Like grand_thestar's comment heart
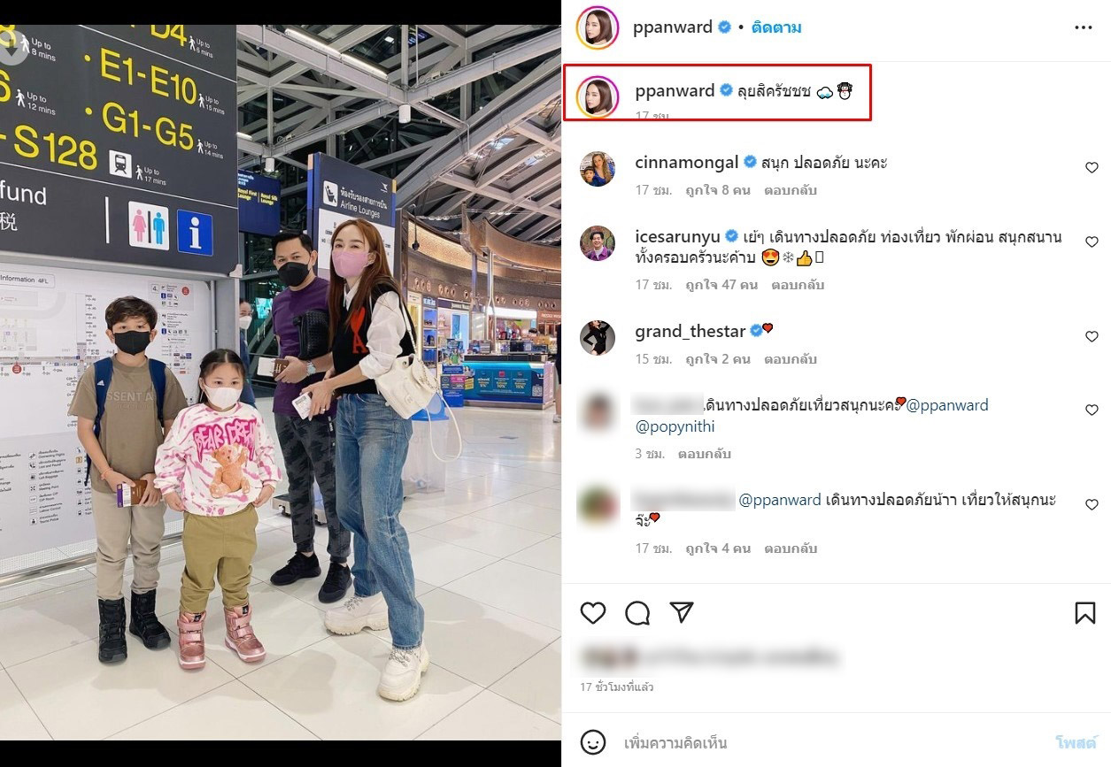 point(1092,336)
